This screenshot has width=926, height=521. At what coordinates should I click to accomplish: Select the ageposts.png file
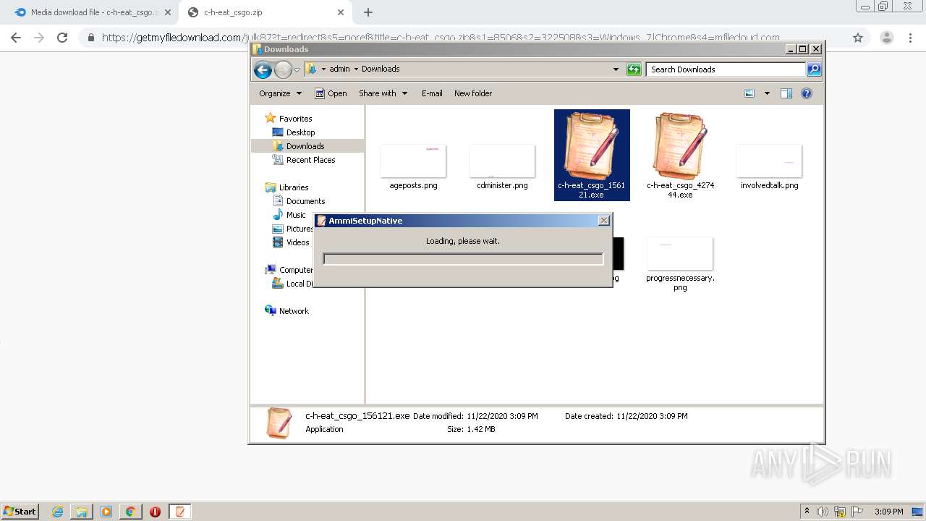(413, 166)
